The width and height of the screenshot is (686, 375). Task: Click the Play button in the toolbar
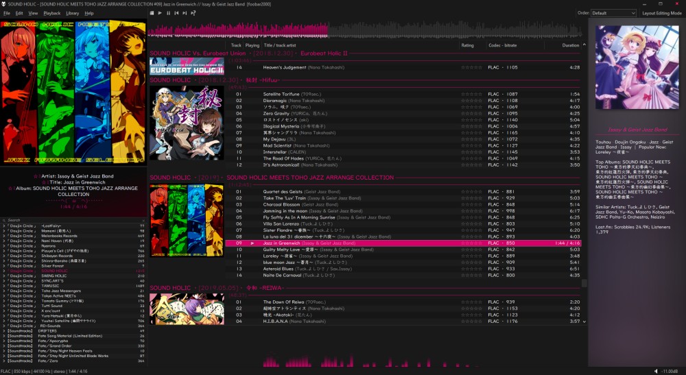pyautogui.click(x=160, y=13)
